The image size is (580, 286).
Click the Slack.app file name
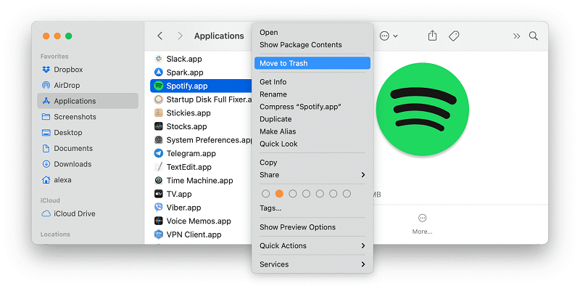[184, 59]
